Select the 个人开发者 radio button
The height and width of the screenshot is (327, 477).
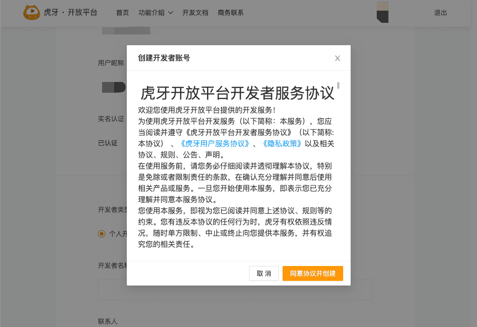(102, 234)
